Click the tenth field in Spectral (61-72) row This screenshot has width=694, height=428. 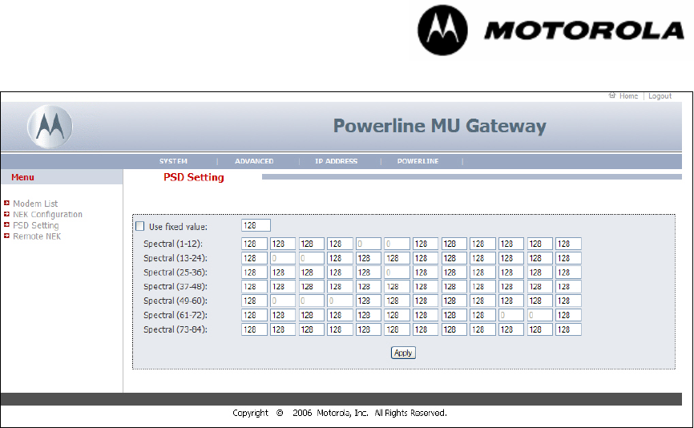pyautogui.click(x=511, y=315)
